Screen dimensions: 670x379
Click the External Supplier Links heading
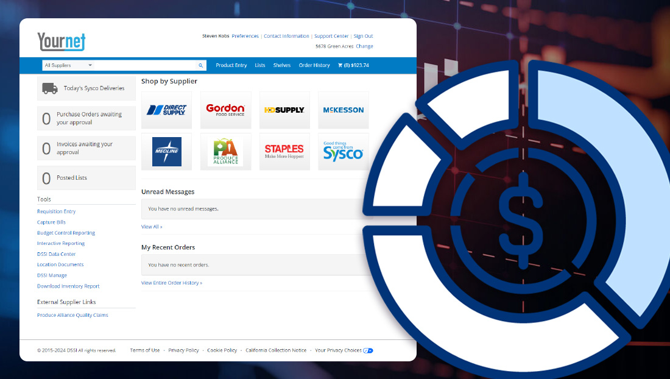pos(66,302)
